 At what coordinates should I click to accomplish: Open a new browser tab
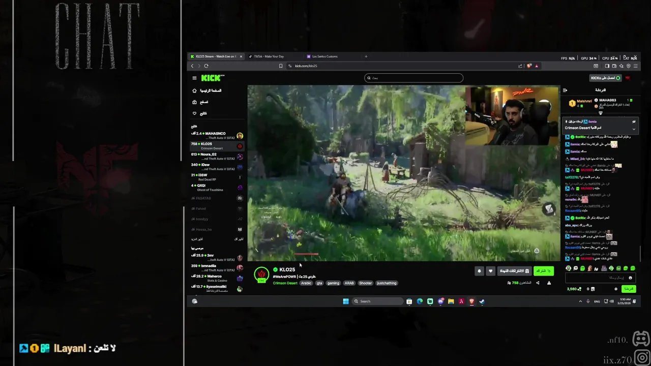366,56
